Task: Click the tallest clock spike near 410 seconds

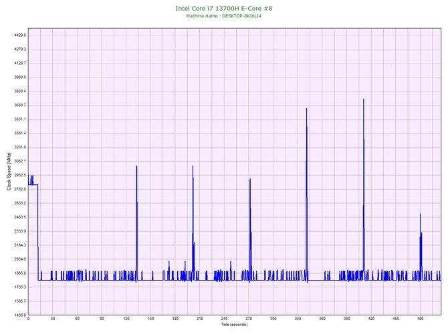Action: [364, 100]
